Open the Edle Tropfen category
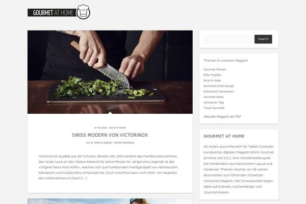The width and height of the screenshot is (306, 204). (x=212, y=75)
